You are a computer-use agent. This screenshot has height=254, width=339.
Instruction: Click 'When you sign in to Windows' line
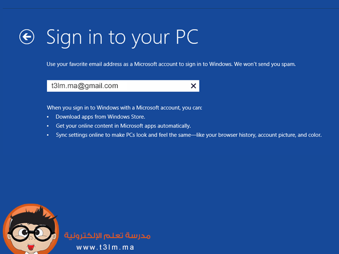(125, 108)
